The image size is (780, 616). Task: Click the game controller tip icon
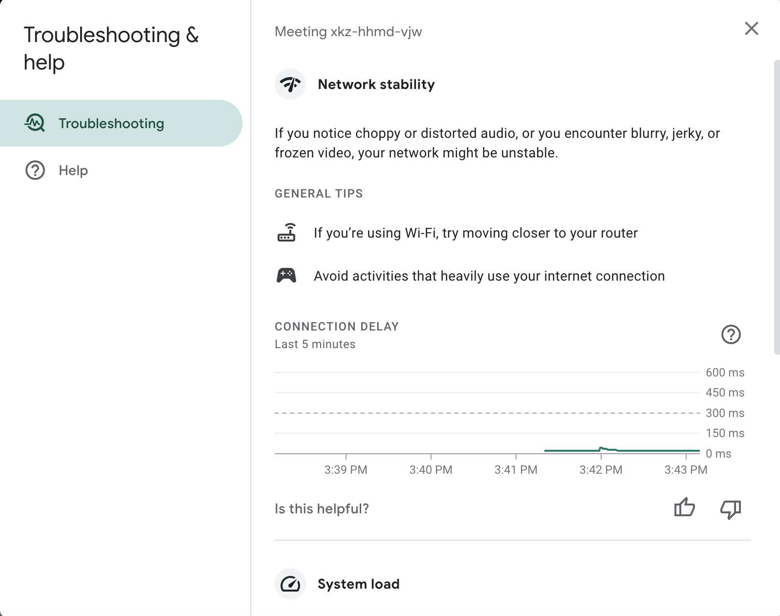pyautogui.click(x=286, y=276)
